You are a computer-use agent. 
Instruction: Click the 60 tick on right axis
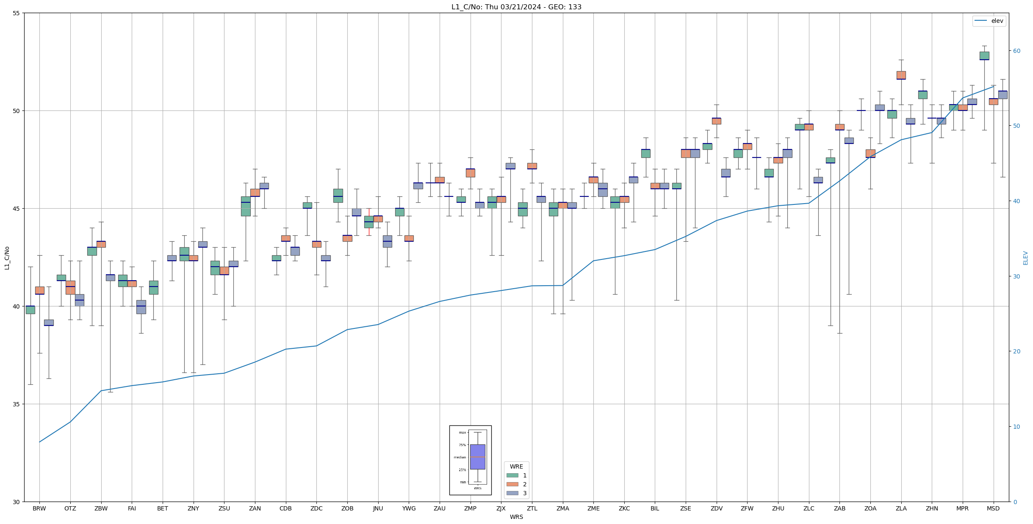pyautogui.click(x=1016, y=51)
